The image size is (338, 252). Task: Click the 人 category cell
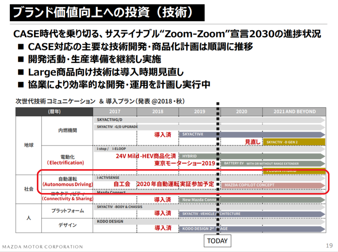(x=29, y=218)
